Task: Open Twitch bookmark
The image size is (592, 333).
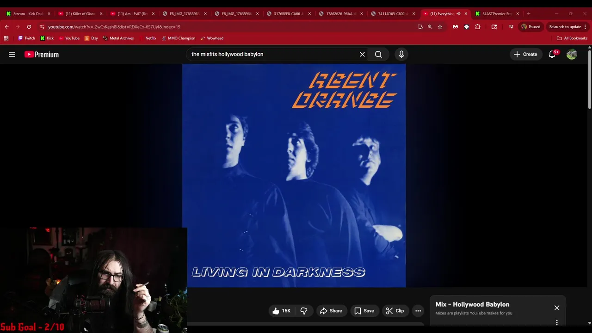Action: coord(26,38)
